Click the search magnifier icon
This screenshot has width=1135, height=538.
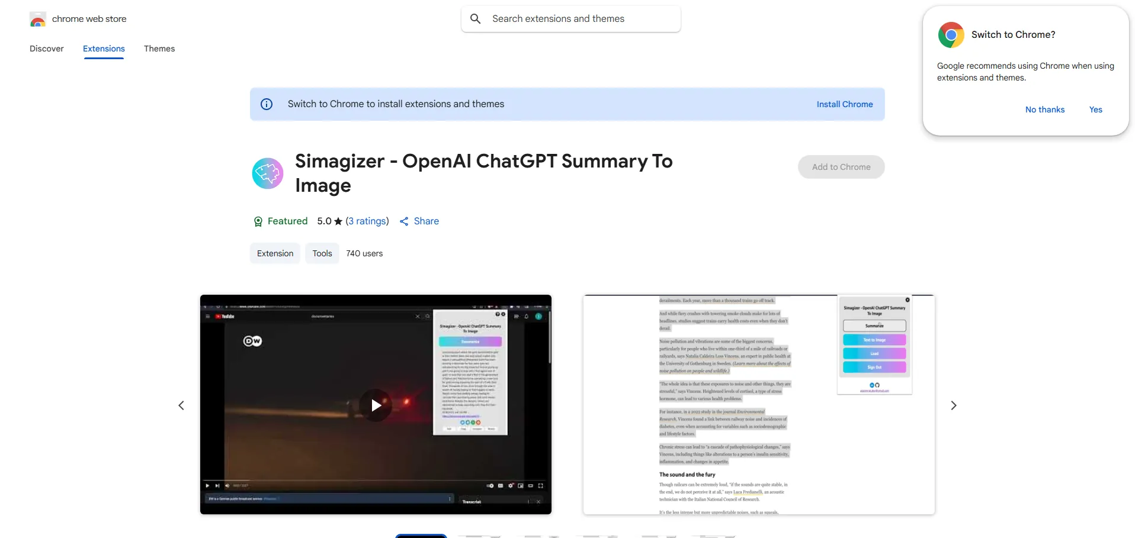[475, 19]
